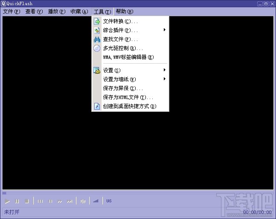
Task: Click the skip-to-previous icon in the control bar
Action: 40,201
